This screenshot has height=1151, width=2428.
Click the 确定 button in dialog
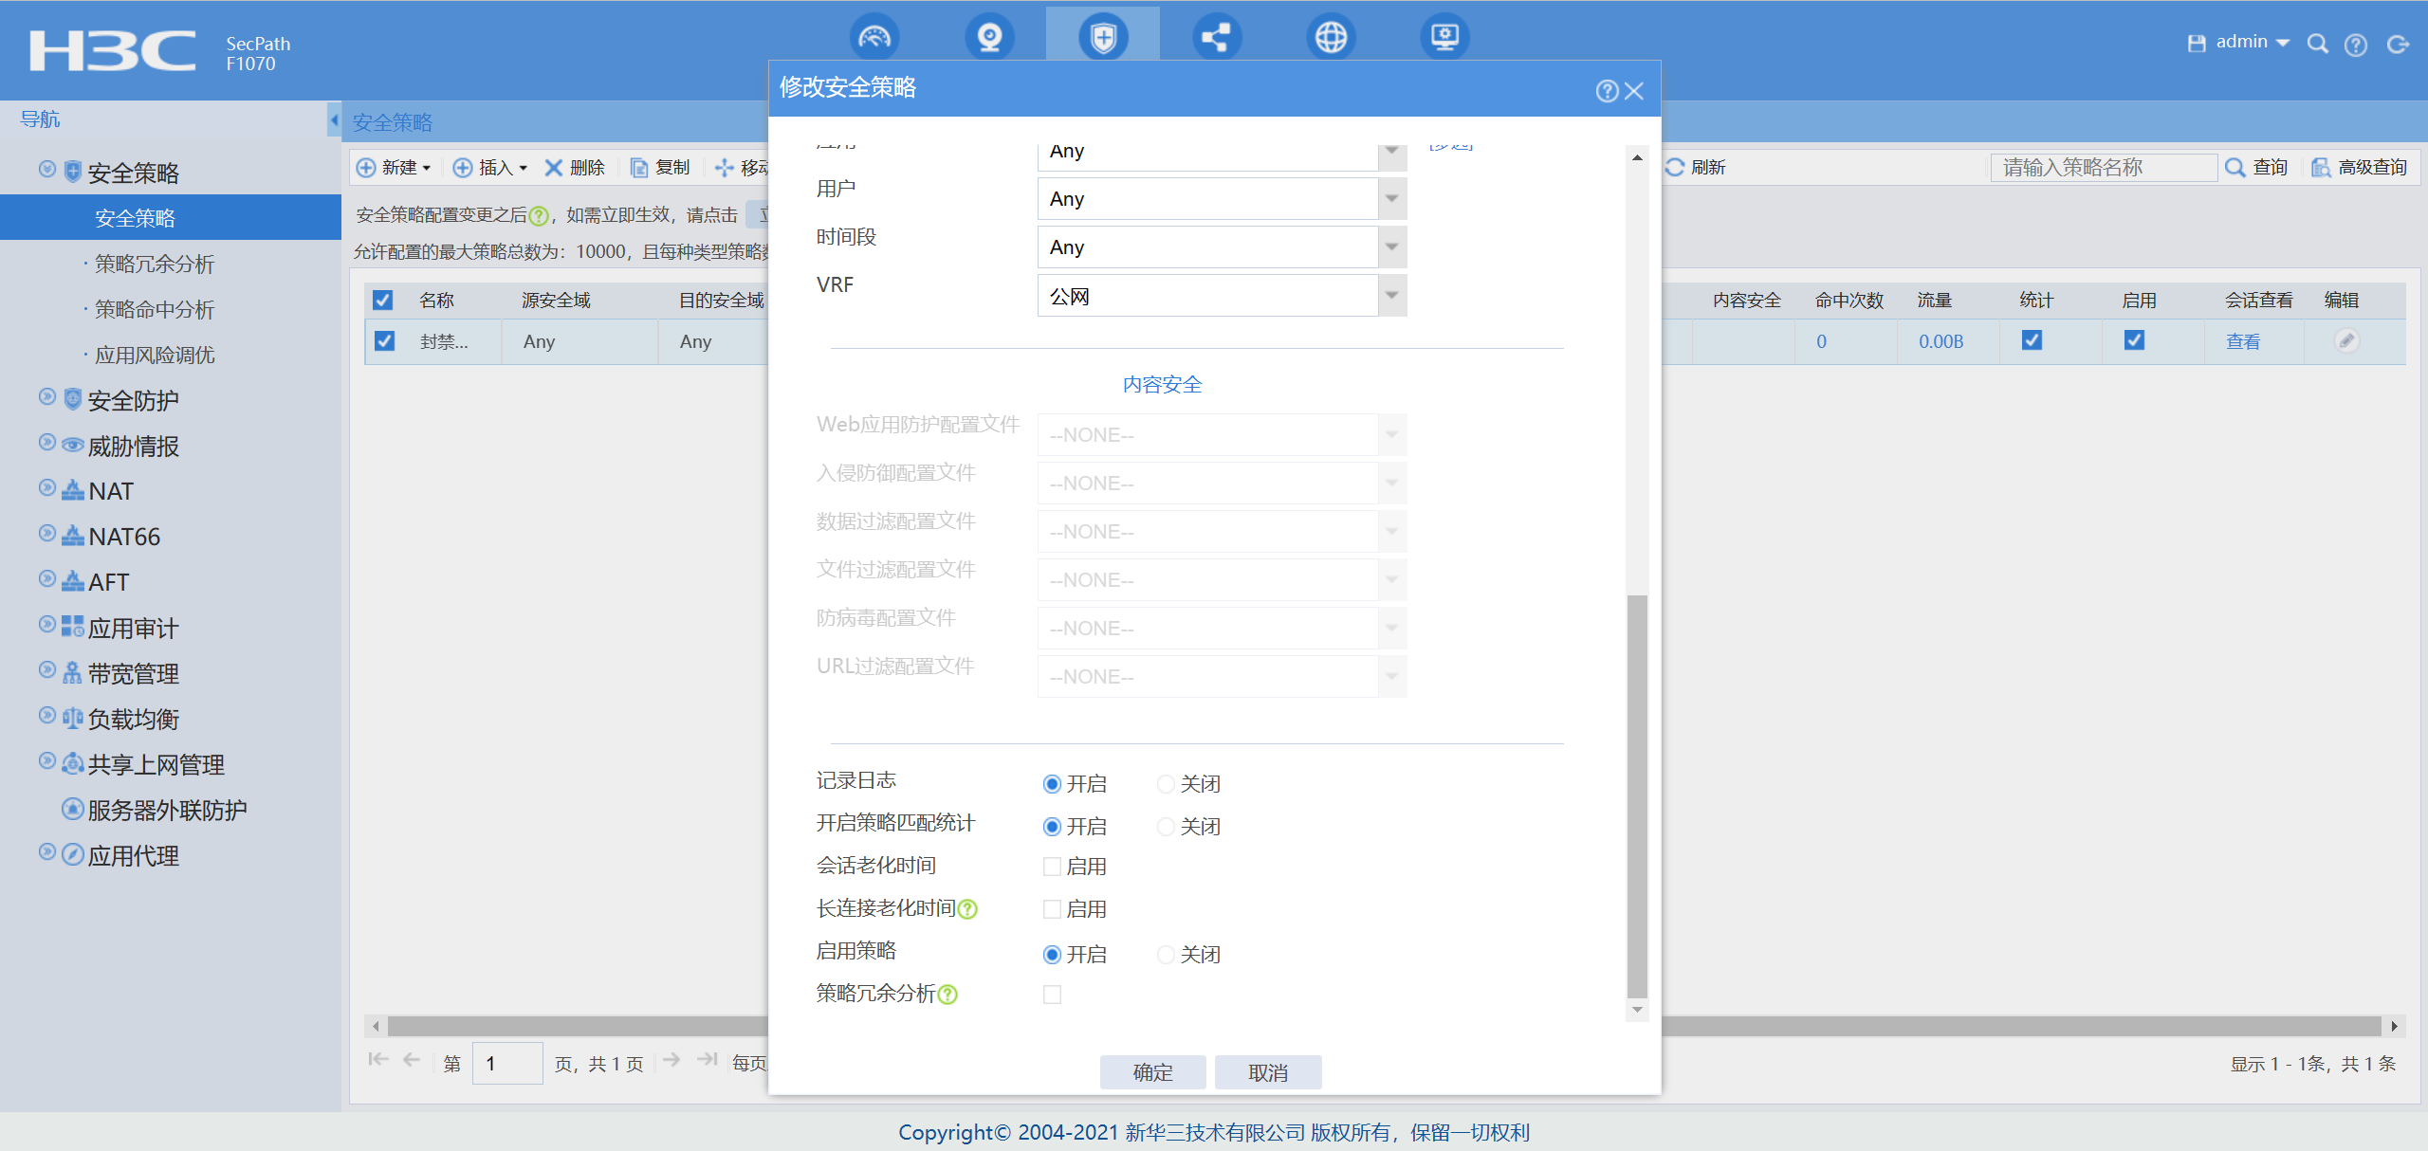pyautogui.click(x=1152, y=1072)
